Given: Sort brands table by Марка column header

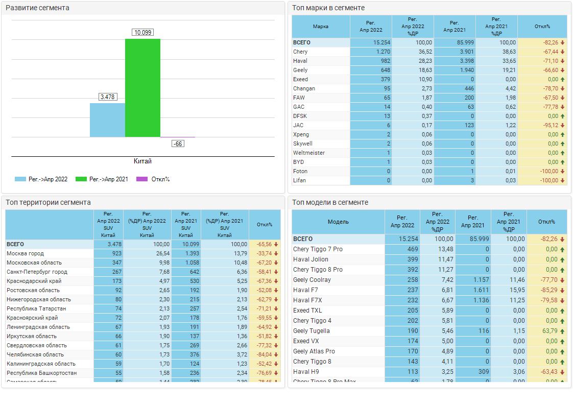Looking at the screenshot, I should coord(321,27).
